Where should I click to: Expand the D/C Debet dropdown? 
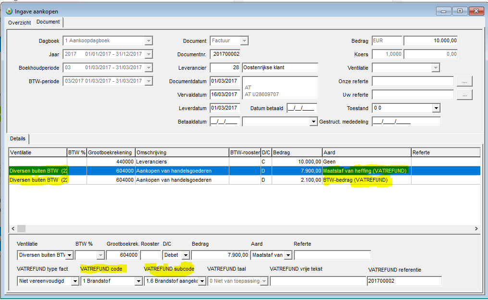click(186, 255)
